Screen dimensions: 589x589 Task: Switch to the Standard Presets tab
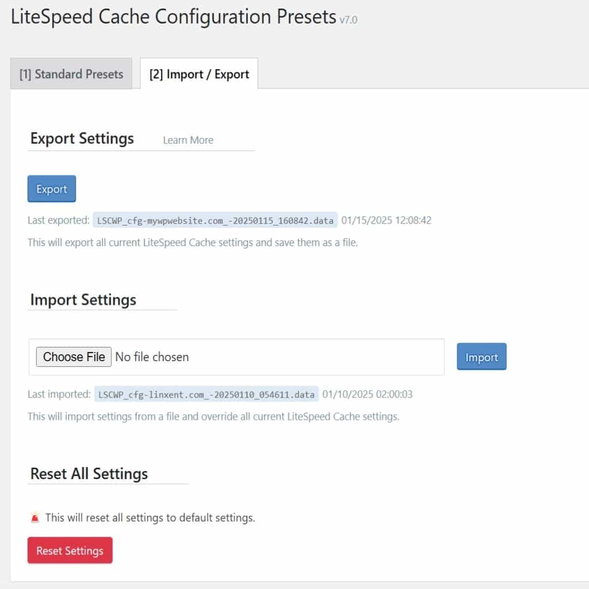pyautogui.click(x=71, y=74)
